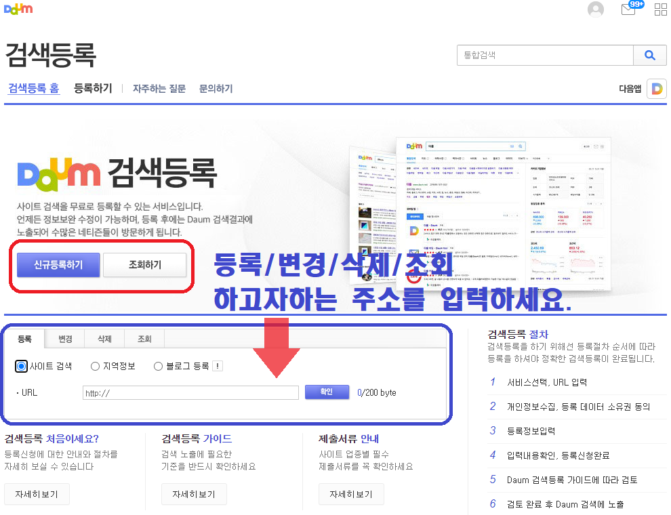Click the '0/200 byte' counter text
The width and height of the screenshot is (671, 515).
377,392
